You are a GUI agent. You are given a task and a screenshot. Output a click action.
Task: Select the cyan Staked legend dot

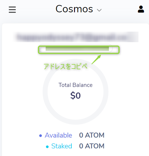coord(47,147)
